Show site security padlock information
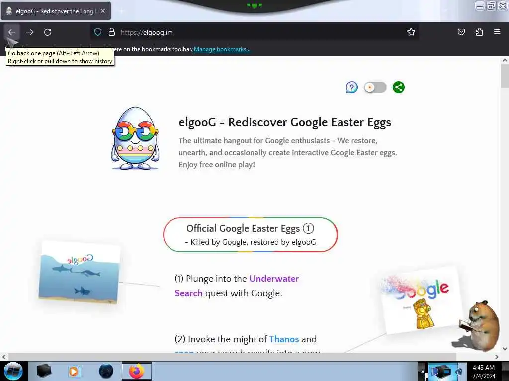The width and height of the screenshot is (509, 381). click(x=112, y=32)
